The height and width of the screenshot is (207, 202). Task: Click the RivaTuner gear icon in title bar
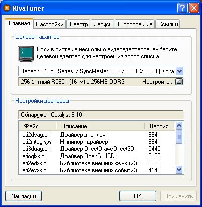pyautogui.click(x=7, y=8)
